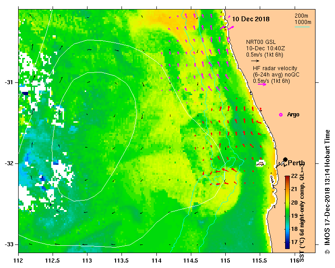The height and width of the screenshot is (268, 335).
Task: Click the '113' longitude axis label
Action: (87, 261)
